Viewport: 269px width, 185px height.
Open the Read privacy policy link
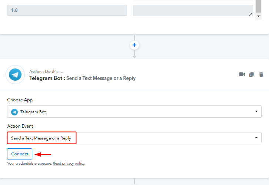click(69, 164)
